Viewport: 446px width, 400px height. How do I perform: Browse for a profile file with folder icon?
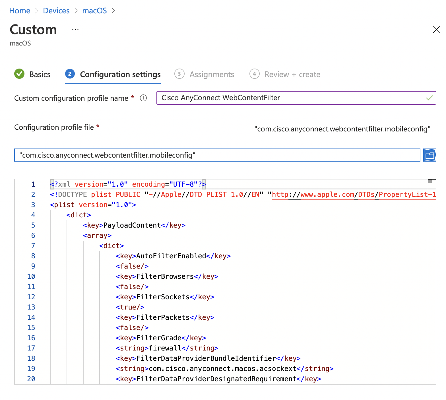pyautogui.click(x=430, y=155)
